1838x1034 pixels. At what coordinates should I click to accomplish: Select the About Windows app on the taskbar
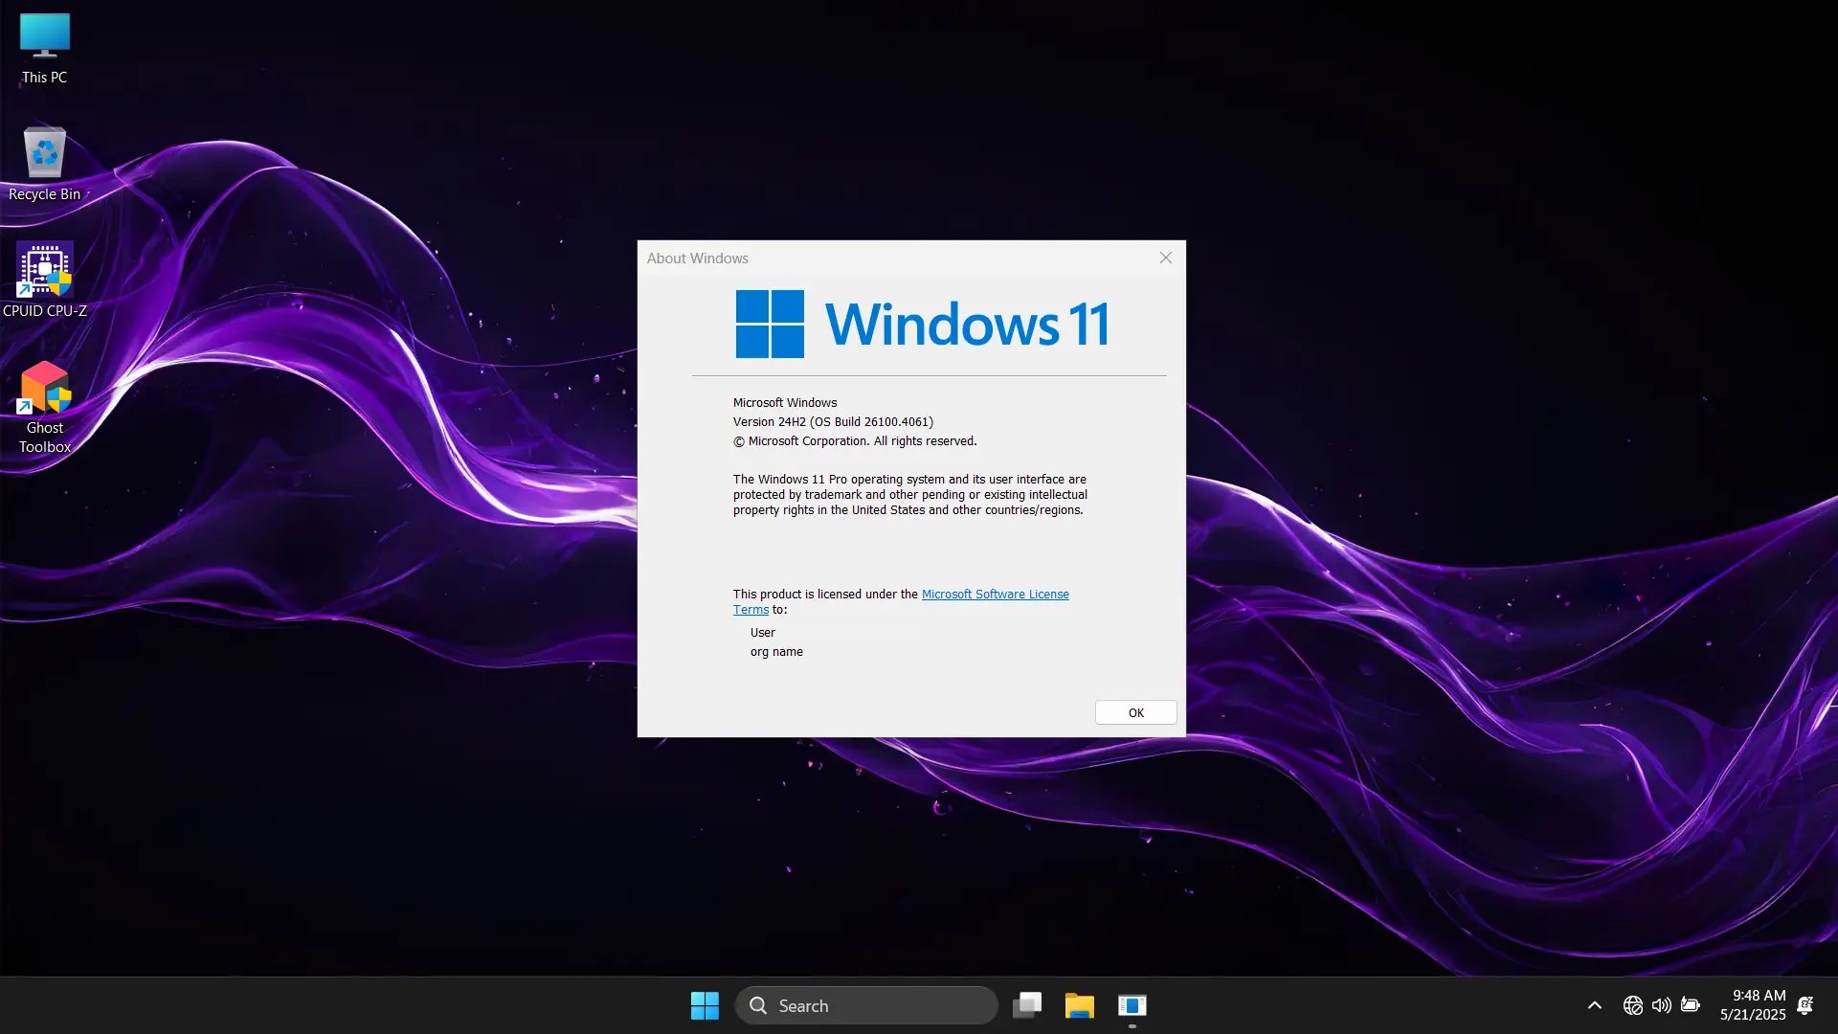[1132, 1005]
